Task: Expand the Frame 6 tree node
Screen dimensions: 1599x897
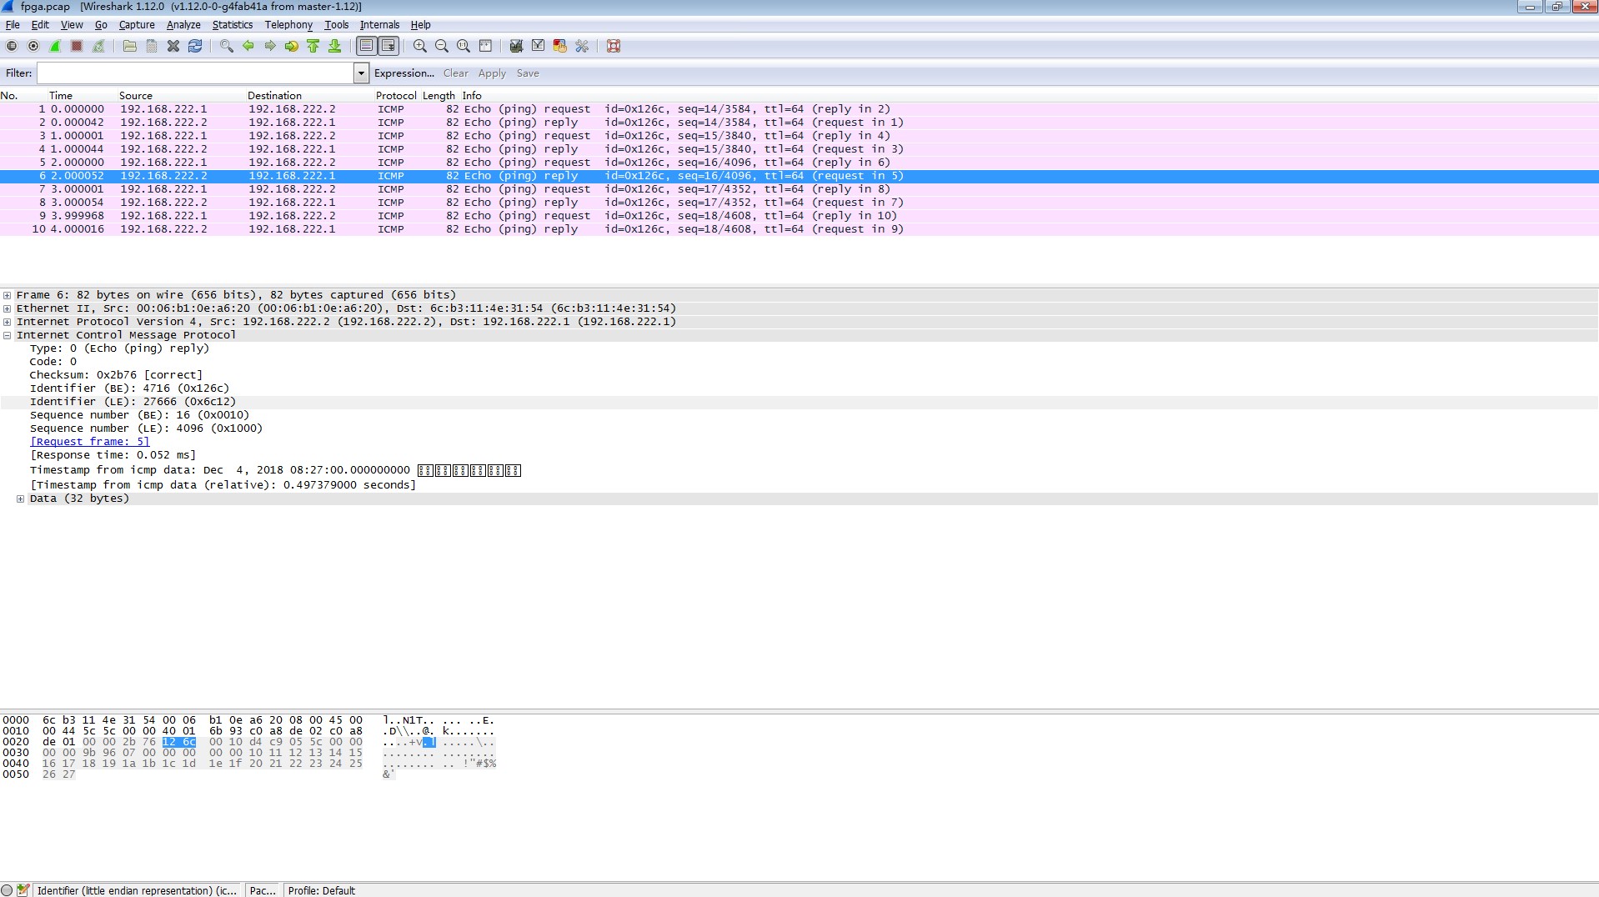Action: coord(8,295)
